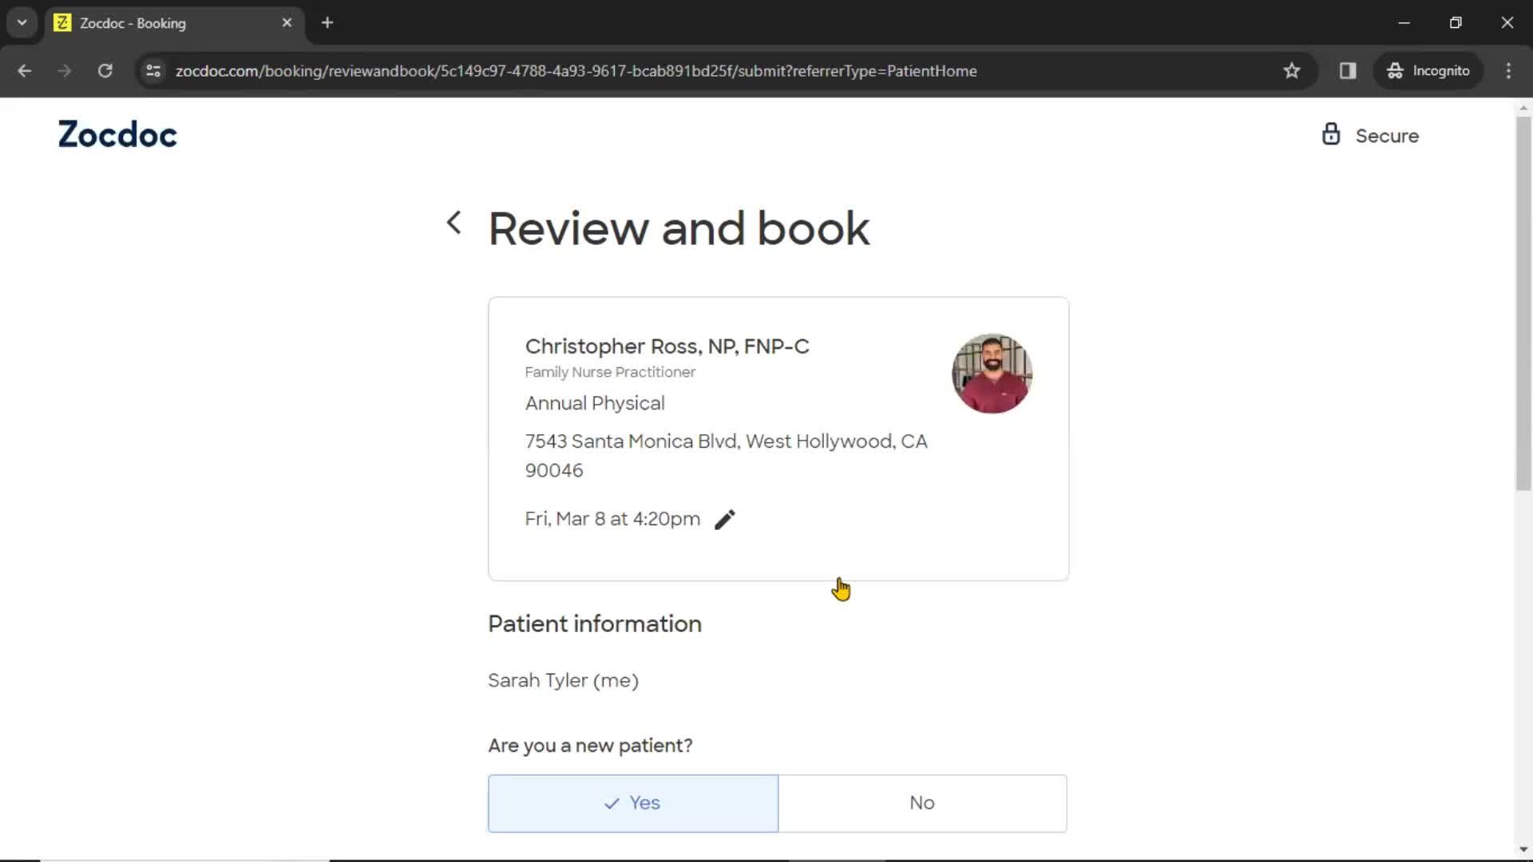Click the scrollbar down arrow
Viewport: 1533px width, 862px height.
(1523, 850)
